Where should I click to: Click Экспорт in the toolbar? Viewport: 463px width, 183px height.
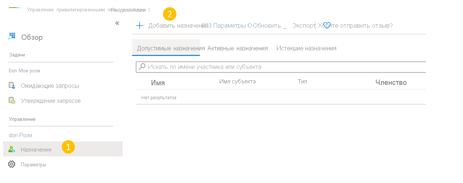click(x=303, y=25)
